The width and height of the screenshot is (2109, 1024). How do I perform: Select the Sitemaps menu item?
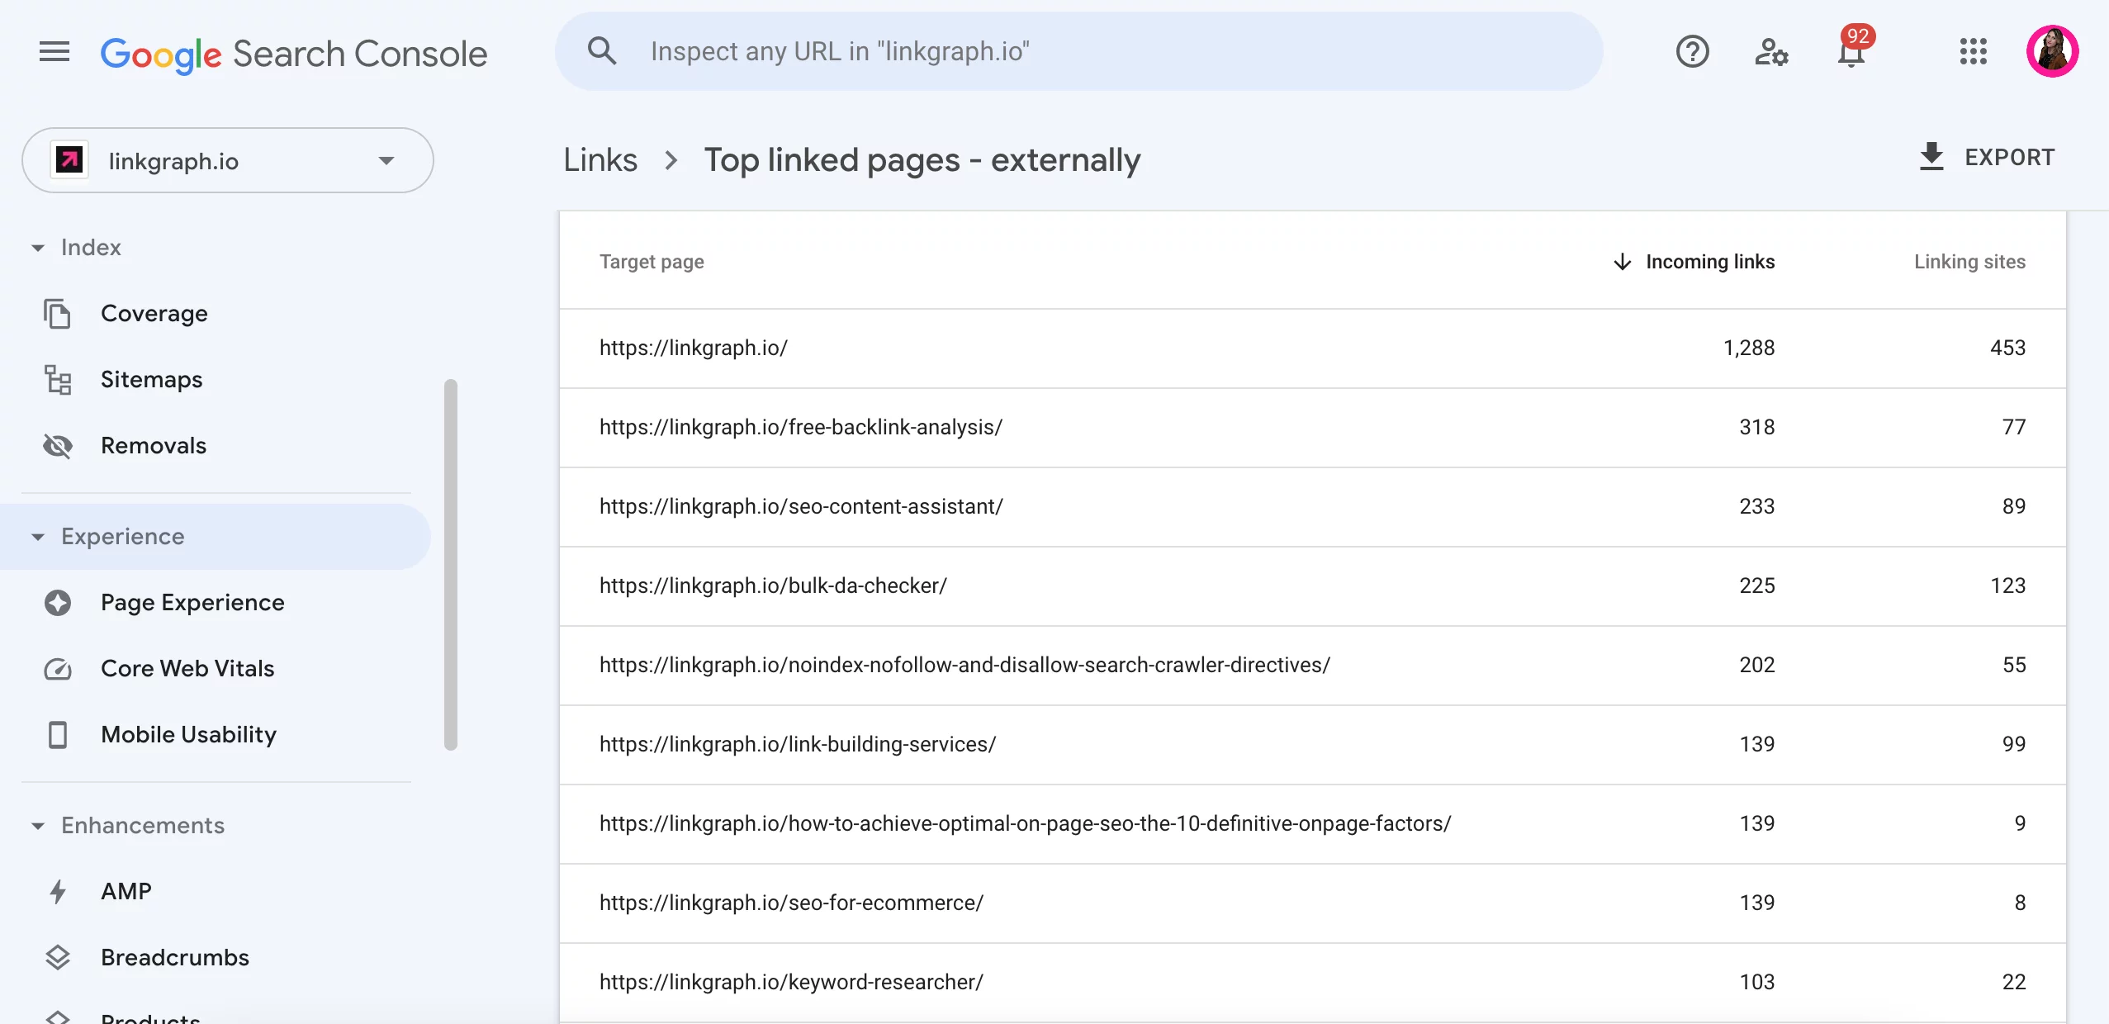[152, 378]
